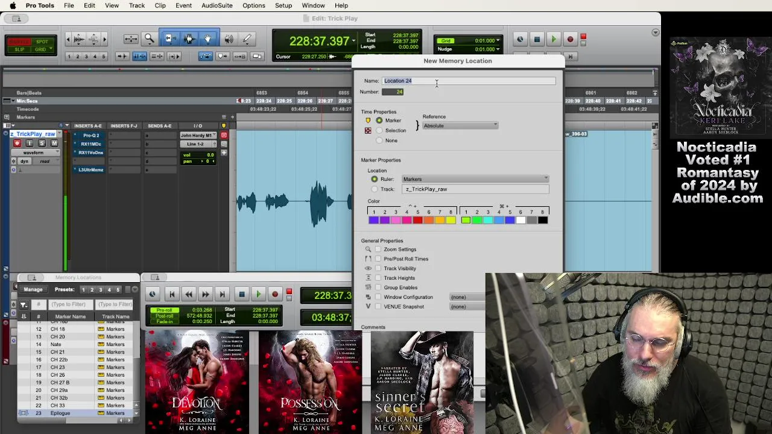Recall zoom preset 3
The image size is (772, 434).
86,57
